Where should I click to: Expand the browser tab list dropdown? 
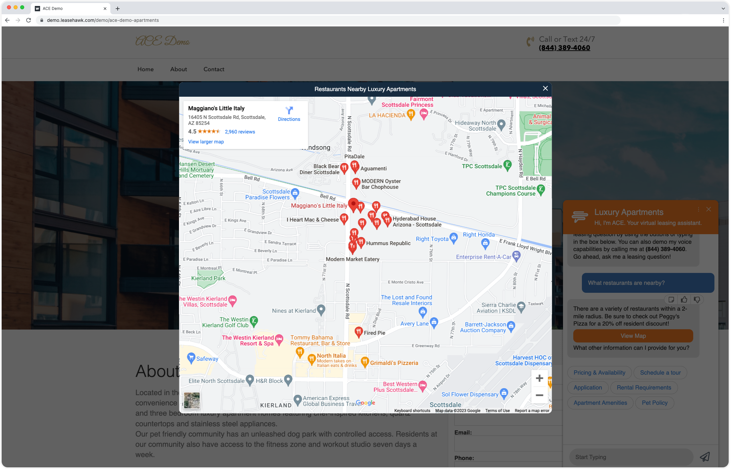723,9
